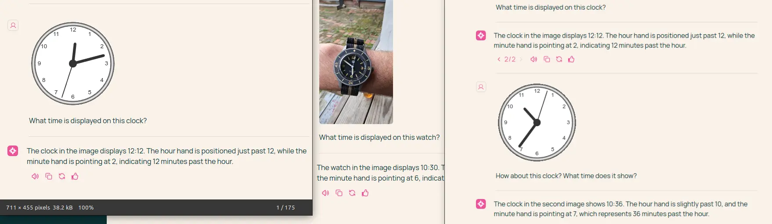Click the speaker icon beside the 2/2 pager

[534, 59]
